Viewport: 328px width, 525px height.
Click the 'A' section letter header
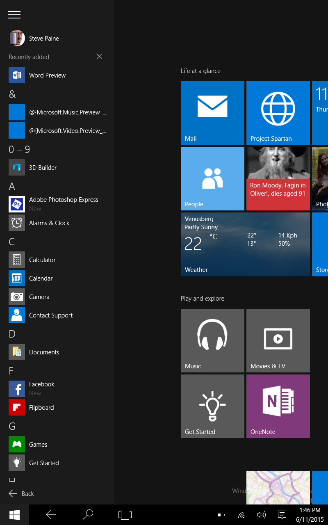pyautogui.click(x=12, y=186)
